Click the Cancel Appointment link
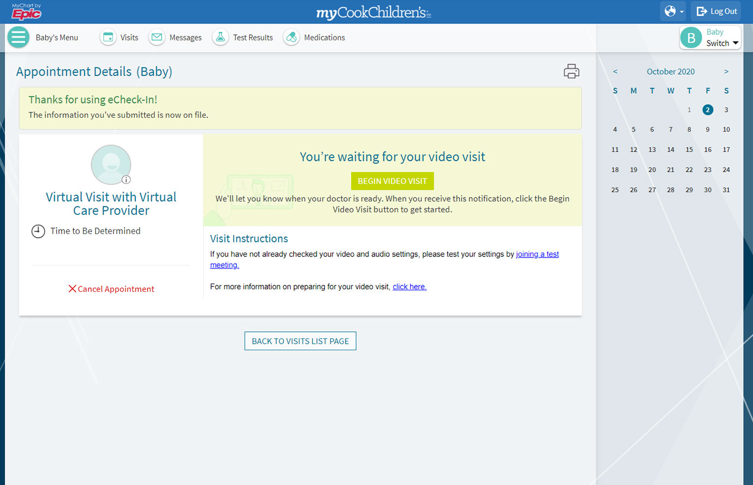This screenshot has height=485, width=753. [x=111, y=289]
